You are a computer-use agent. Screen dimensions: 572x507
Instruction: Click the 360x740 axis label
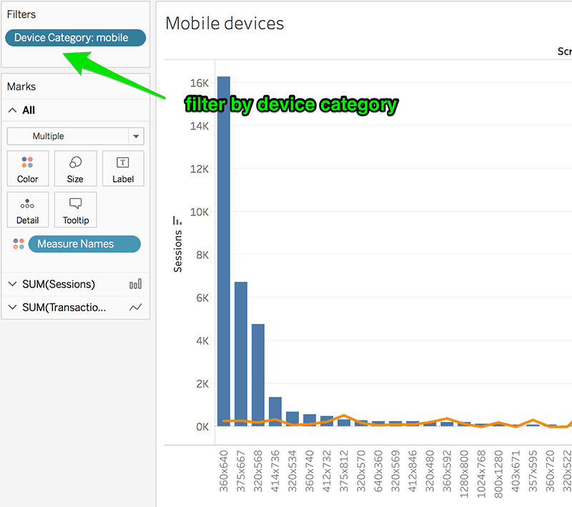click(310, 471)
